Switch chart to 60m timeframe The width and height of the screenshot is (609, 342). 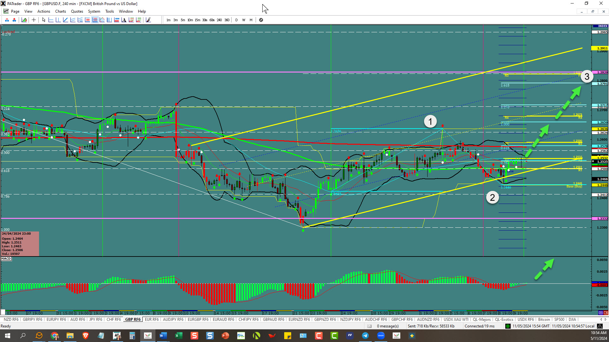212,20
